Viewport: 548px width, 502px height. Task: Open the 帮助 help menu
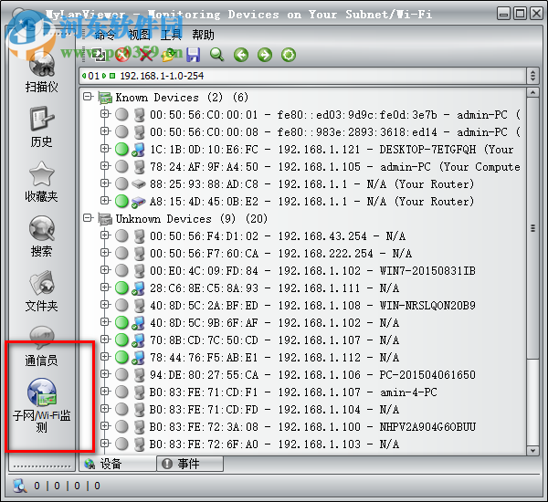tap(203, 35)
